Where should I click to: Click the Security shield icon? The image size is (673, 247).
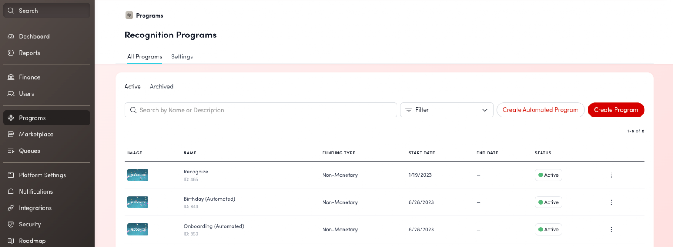[11, 225]
